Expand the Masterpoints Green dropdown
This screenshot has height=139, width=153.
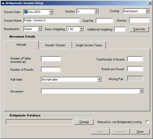pyautogui.click(x=40, y=29)
